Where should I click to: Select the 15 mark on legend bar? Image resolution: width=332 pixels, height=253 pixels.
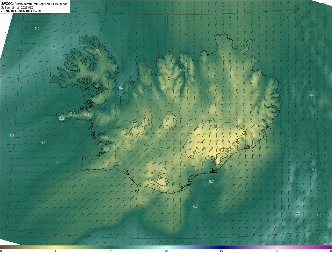coord(221,251)
